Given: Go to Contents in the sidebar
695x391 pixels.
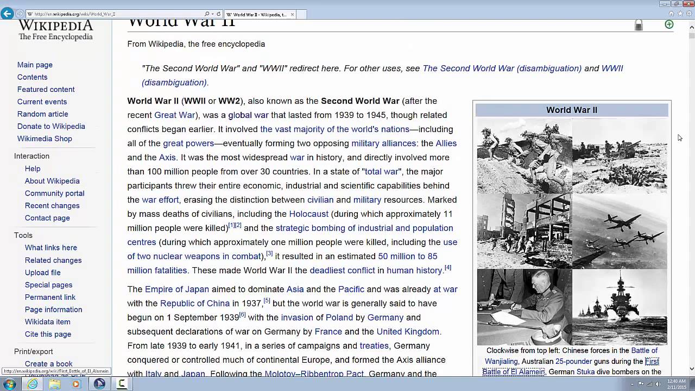Looking at the screenshot, I should click(x=32, y=77).
